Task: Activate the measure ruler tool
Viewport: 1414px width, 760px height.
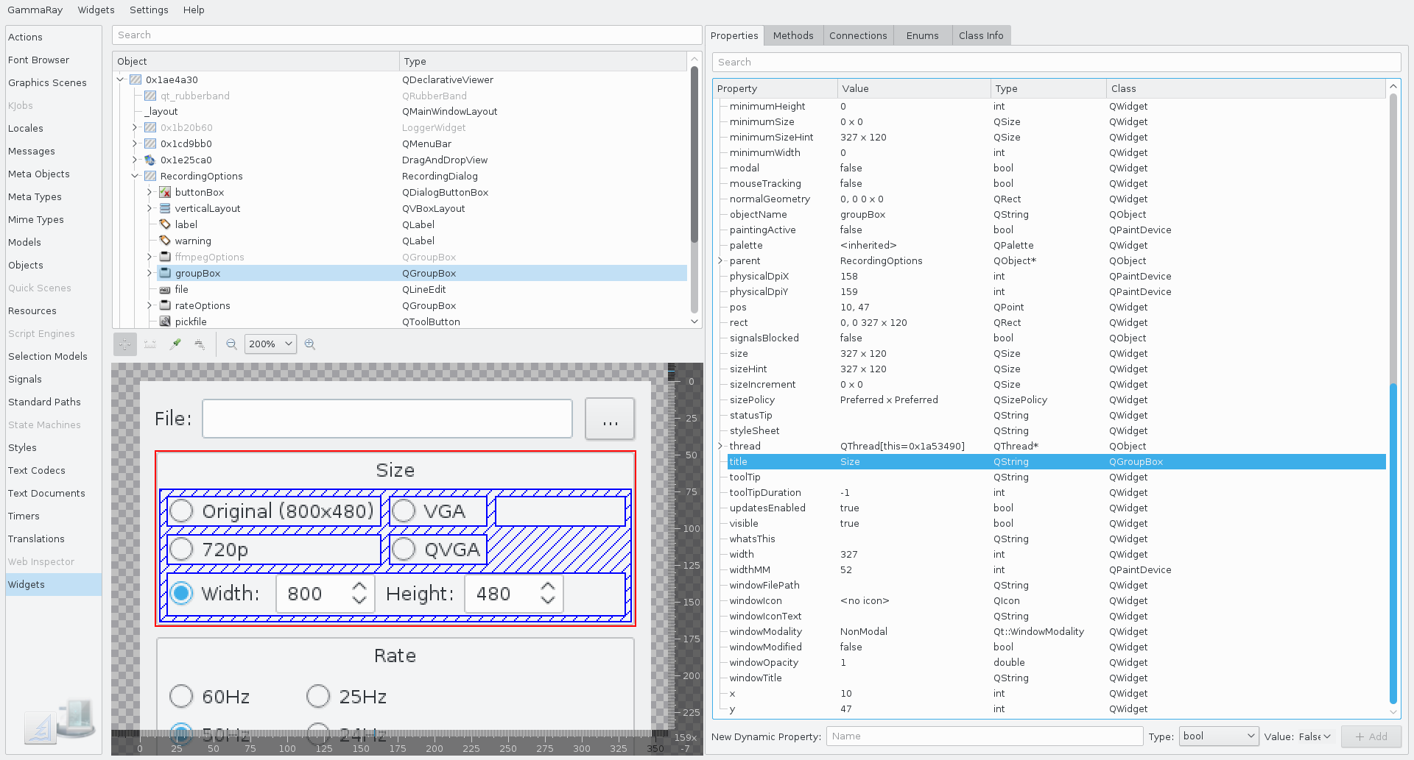Action: pos(150,344)
